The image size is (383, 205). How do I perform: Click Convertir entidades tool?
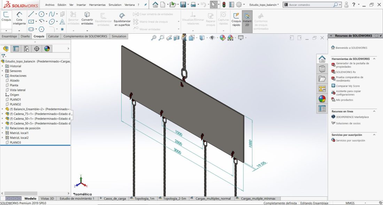87,18
